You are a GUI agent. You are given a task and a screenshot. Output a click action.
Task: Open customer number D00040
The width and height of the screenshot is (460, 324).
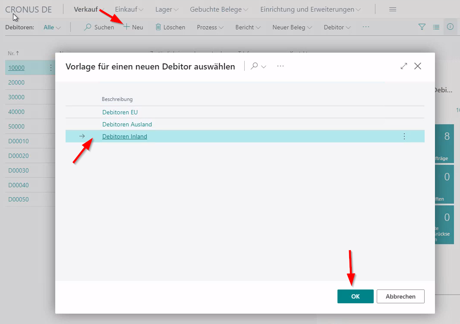pos(19,185)
